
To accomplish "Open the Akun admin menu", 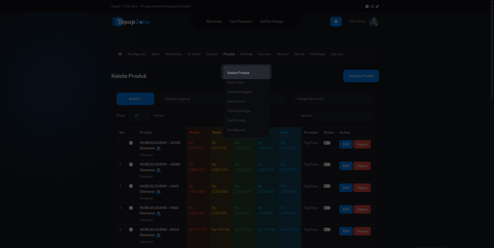I will tap(155, 54).
